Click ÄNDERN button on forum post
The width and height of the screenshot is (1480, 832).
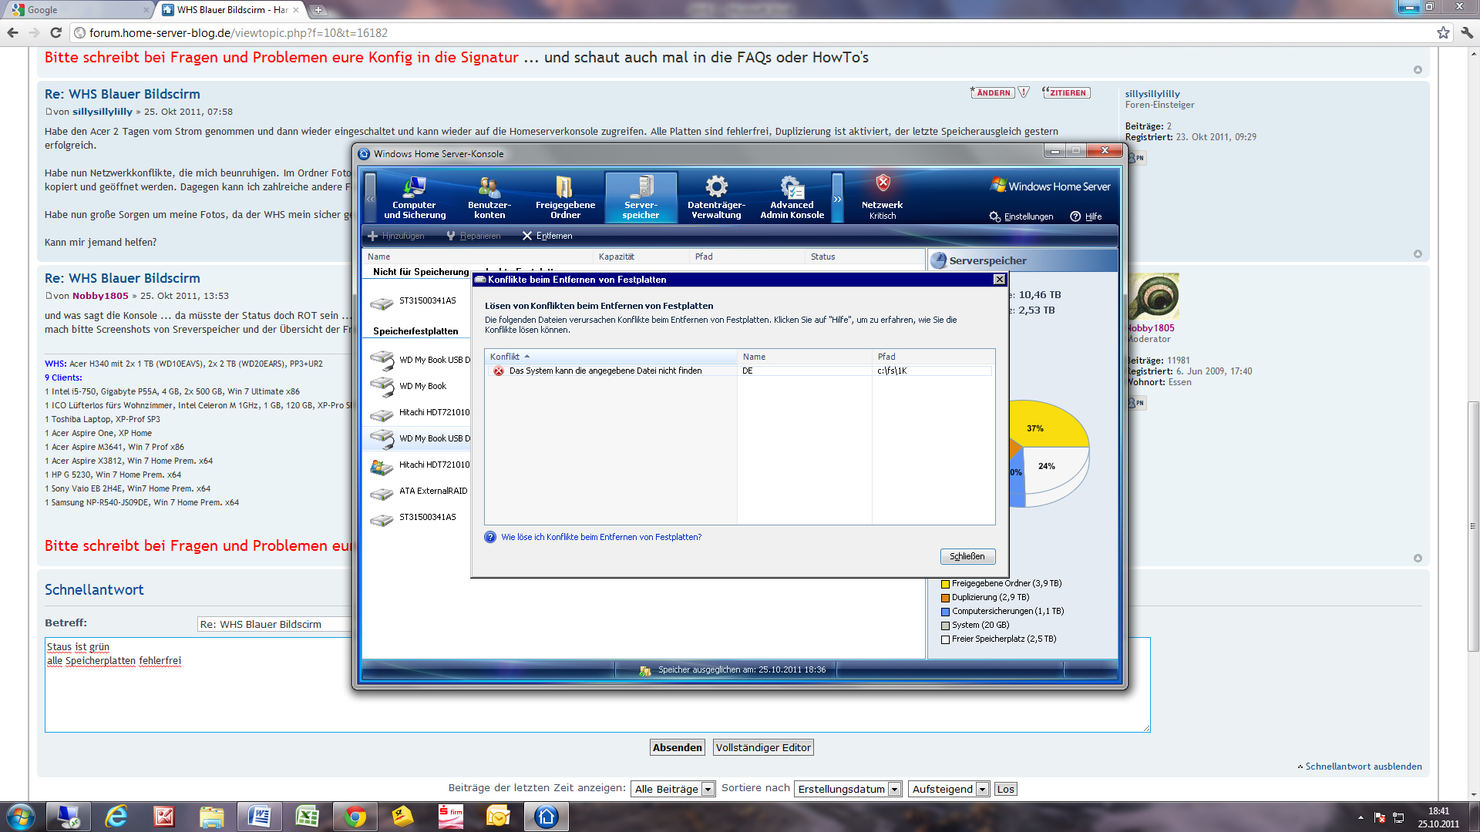click(x=993, y=92)
